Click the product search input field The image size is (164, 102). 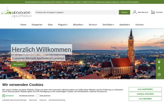coord(77,12)
